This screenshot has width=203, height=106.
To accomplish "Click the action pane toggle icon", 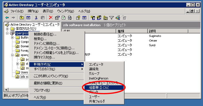I will [x=85, y=18].
